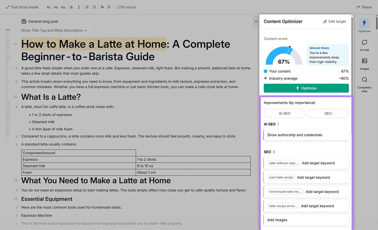The width and height of the screenshot is (378, 230).
Task: Insert a numbered list
Action: 87,7
